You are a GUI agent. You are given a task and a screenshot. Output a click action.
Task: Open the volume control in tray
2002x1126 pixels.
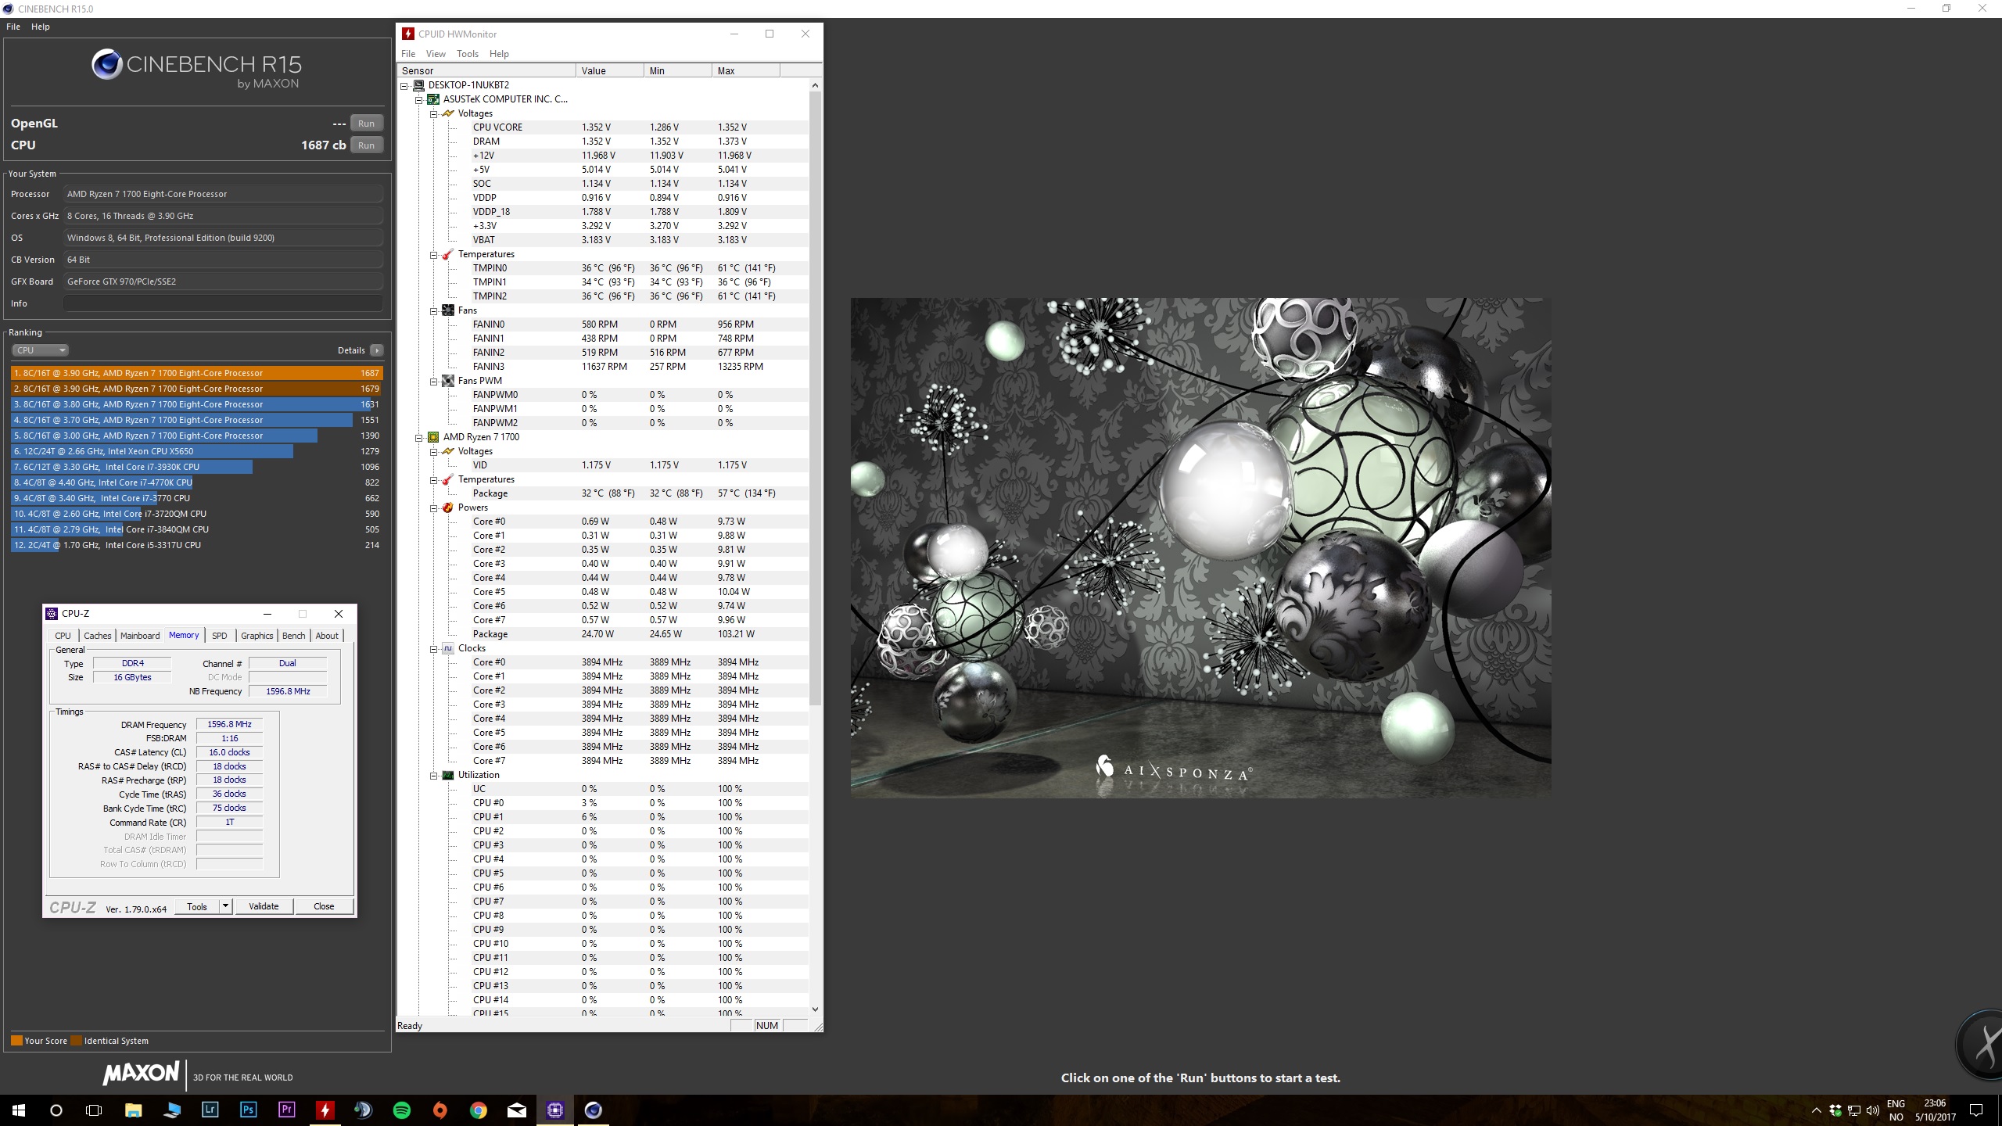(x=1872, y=1110)
